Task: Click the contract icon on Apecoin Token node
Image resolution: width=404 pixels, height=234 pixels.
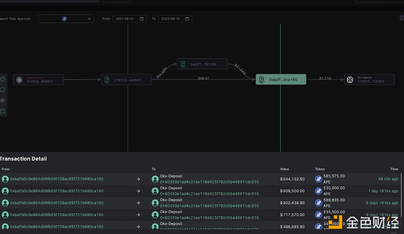Action: [19, 80]
